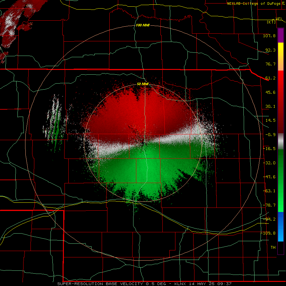Screen dimensions: 286x286
Task: Select the -78.7 legend value
Action: click(x=269, y=205)
